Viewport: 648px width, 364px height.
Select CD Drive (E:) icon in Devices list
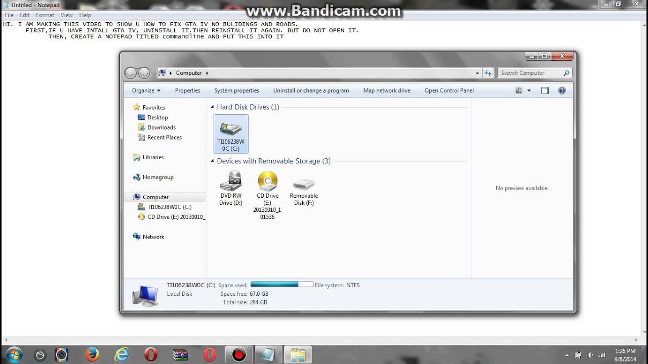pos(267,195)
